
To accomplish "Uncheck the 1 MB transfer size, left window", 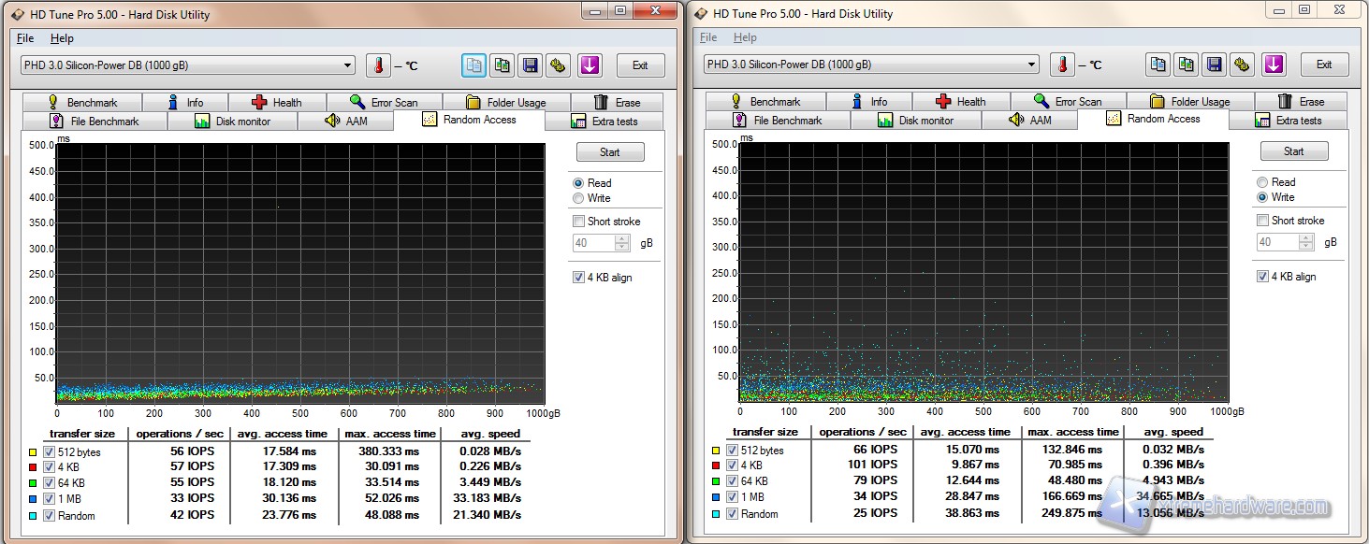I will pos(49,498).
